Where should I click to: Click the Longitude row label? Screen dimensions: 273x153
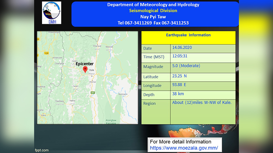pyautogui.click(x=152, y=86)
